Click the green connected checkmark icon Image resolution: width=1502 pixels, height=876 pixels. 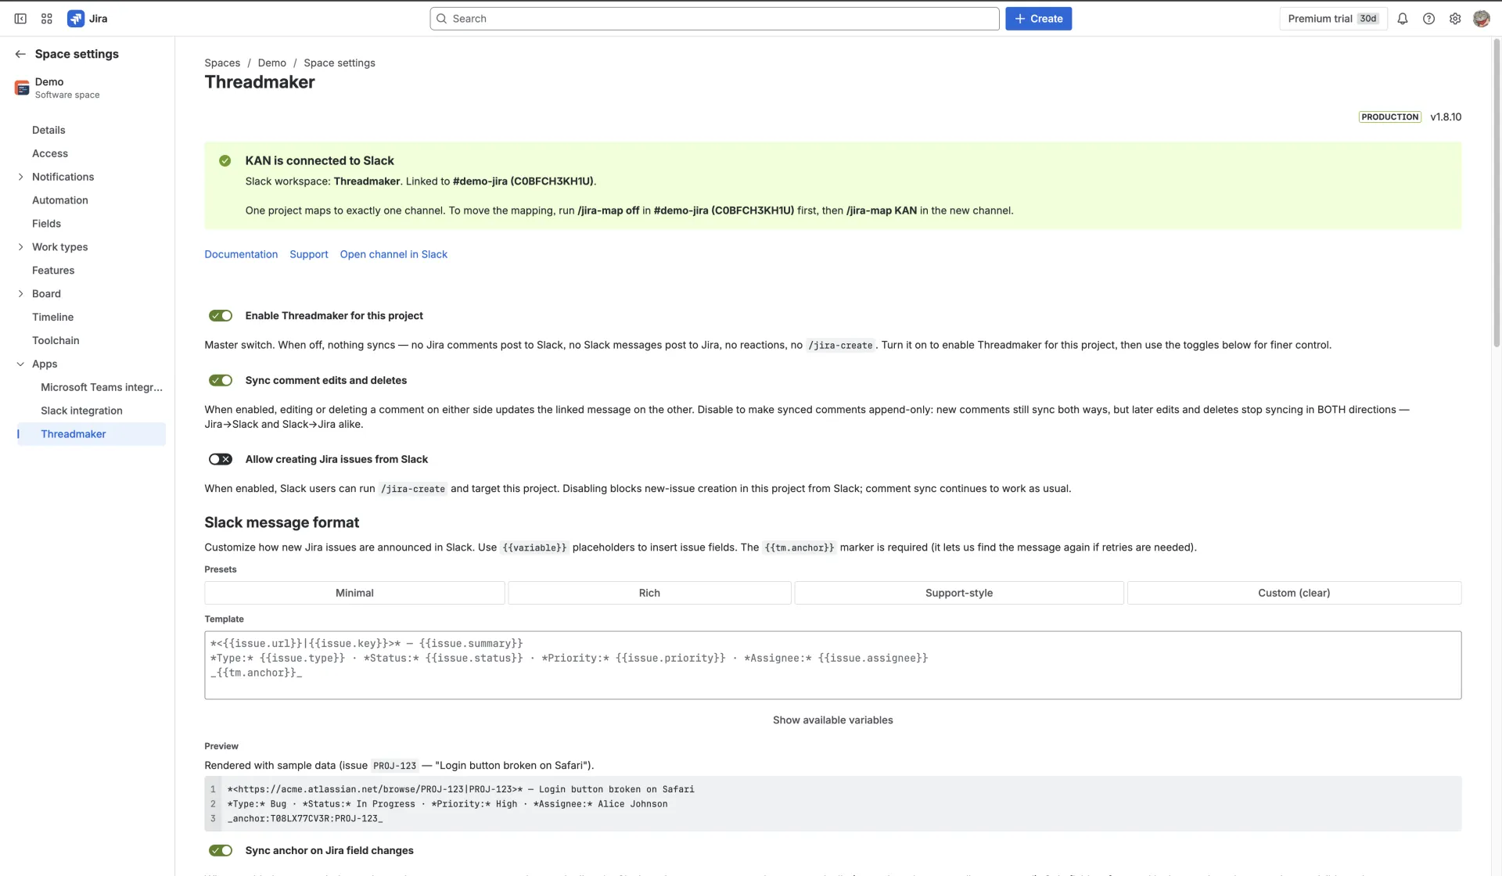pos(225,160)
